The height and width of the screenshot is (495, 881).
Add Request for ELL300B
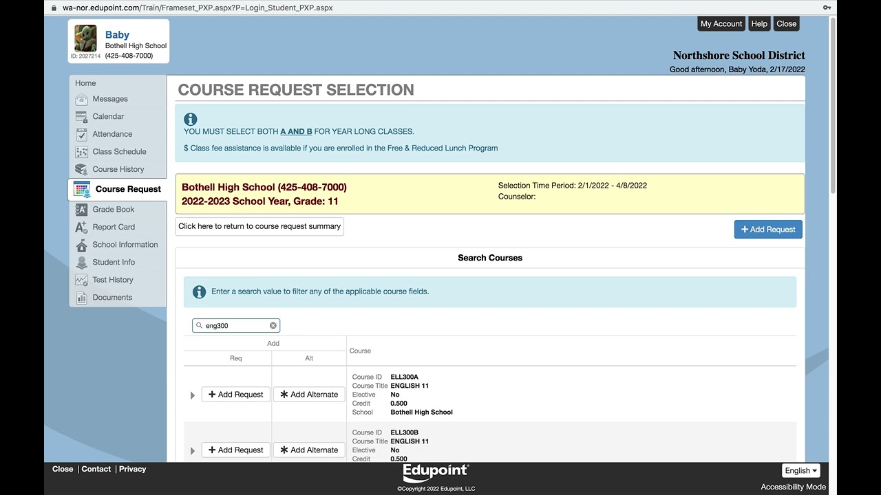coord(236,450)
